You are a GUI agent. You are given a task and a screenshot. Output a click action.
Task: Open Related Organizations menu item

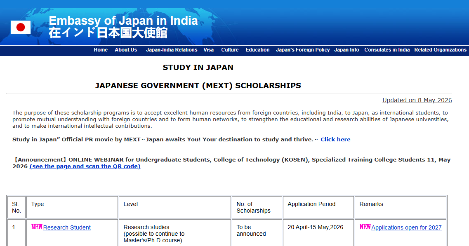pyautogui.click(x=440, y=50)
